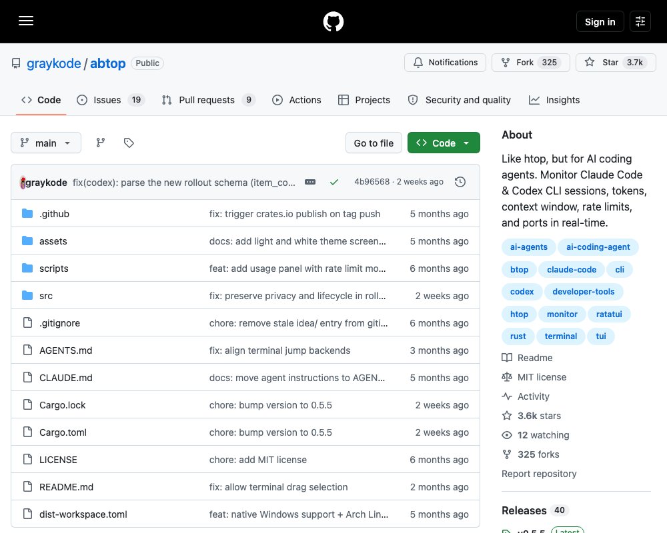667x533 pixels.
Task: Click the assets folder icon
Action: tap(27, 241)
